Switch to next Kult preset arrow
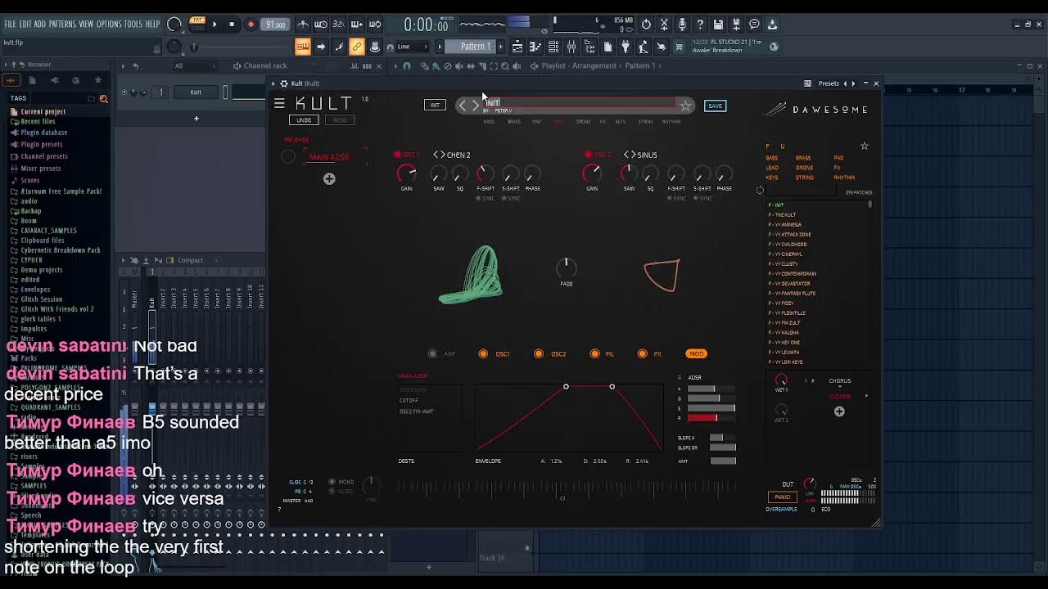The image size is (1048, 589). coord(476,106)
